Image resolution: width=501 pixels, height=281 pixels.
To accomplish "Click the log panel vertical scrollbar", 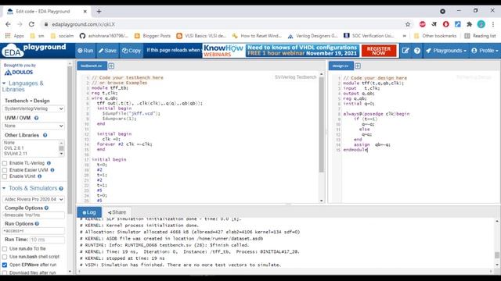I will point(497,255).
